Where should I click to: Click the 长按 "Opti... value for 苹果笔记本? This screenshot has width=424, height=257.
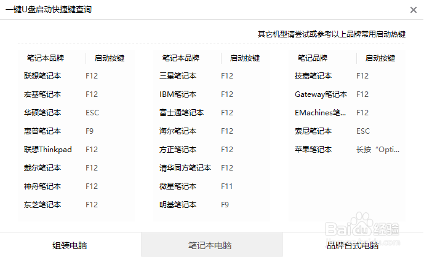click(378, 150)
